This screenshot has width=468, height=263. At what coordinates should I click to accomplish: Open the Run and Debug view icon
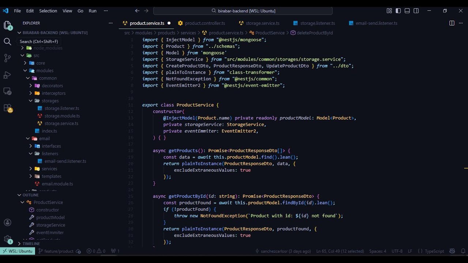coord(7,75)
